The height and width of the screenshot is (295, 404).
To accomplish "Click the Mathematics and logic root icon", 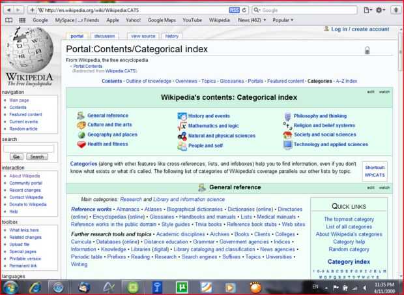I will pyautogui.click(x=182, y=126).
